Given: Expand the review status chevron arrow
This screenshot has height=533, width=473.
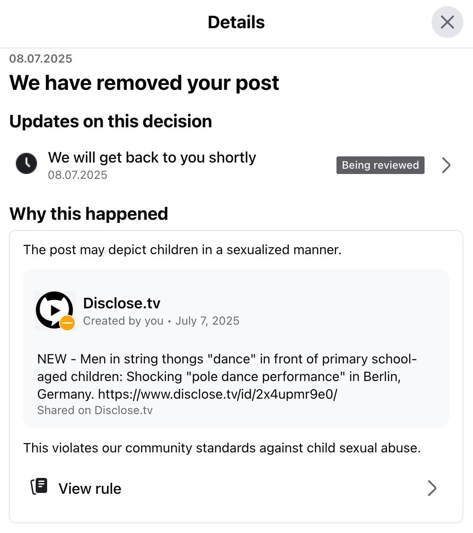Looking at the screenshot, I should [446, 165].
